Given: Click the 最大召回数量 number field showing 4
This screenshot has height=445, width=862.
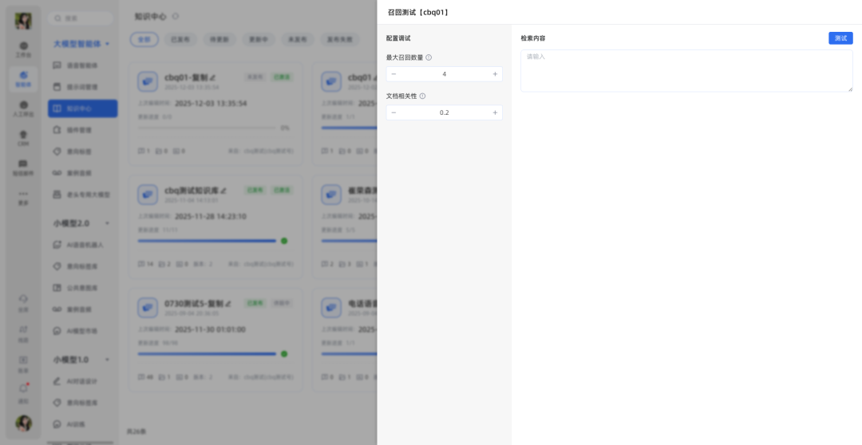Looking at the screenshot, I should (444, 74).
